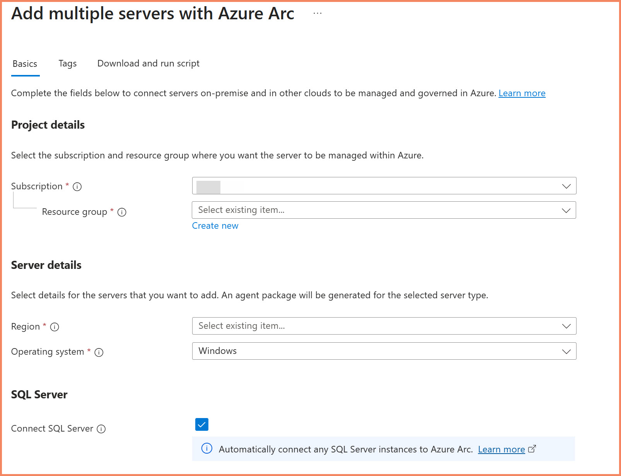Screen dimensions: 621x476
Task: Show the Resource group info icon
Action: click(x=122, y=212)
